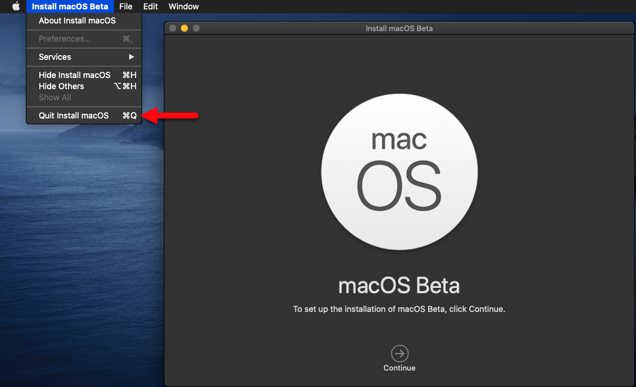Minimize the Install macOS Beta window
This screenshot has height=387, width=636.
[184, 28]
